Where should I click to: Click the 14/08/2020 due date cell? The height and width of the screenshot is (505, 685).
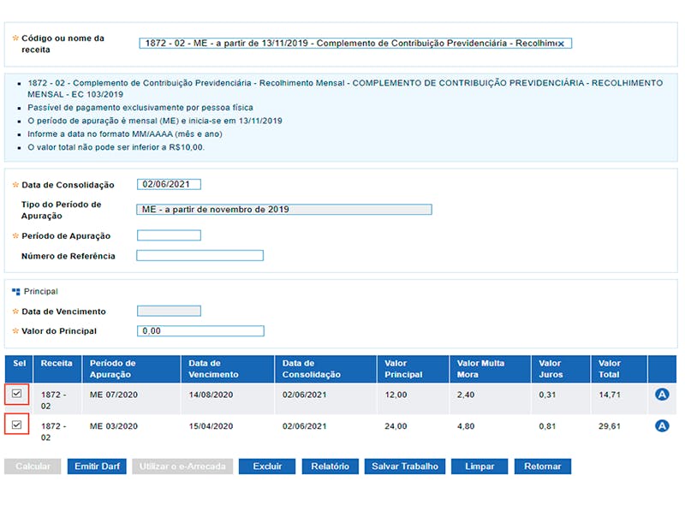[211, 395]
